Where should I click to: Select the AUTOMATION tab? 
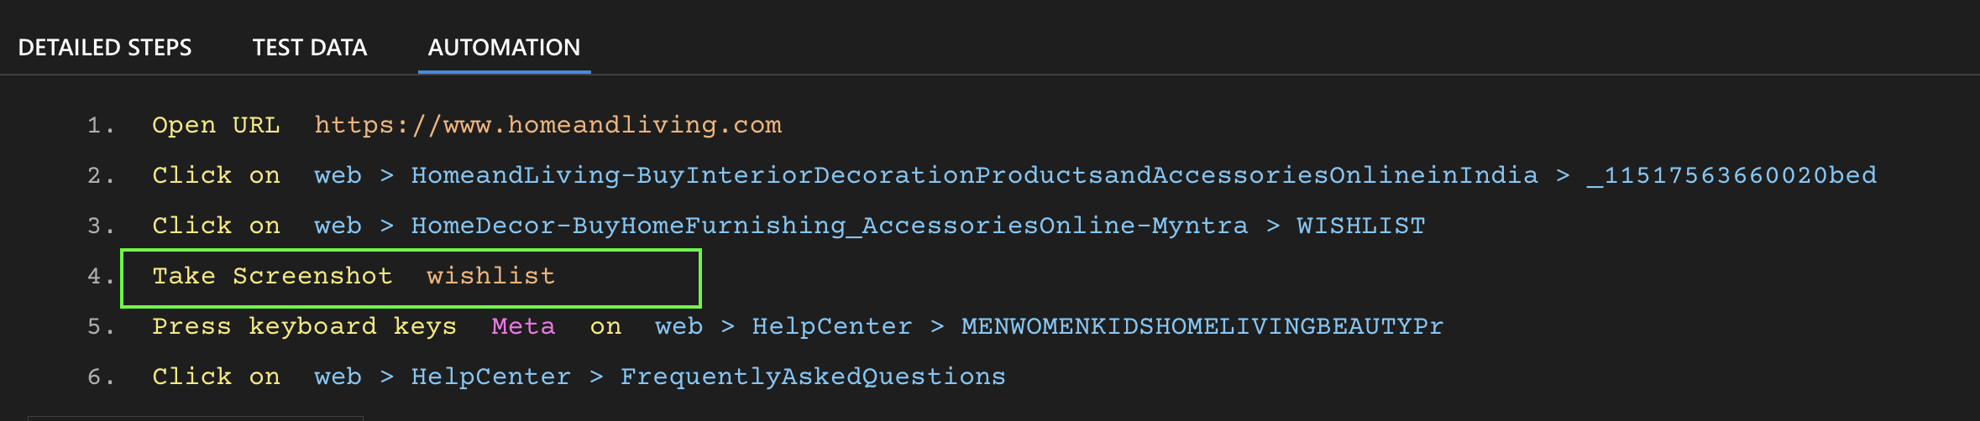point(504,48)
